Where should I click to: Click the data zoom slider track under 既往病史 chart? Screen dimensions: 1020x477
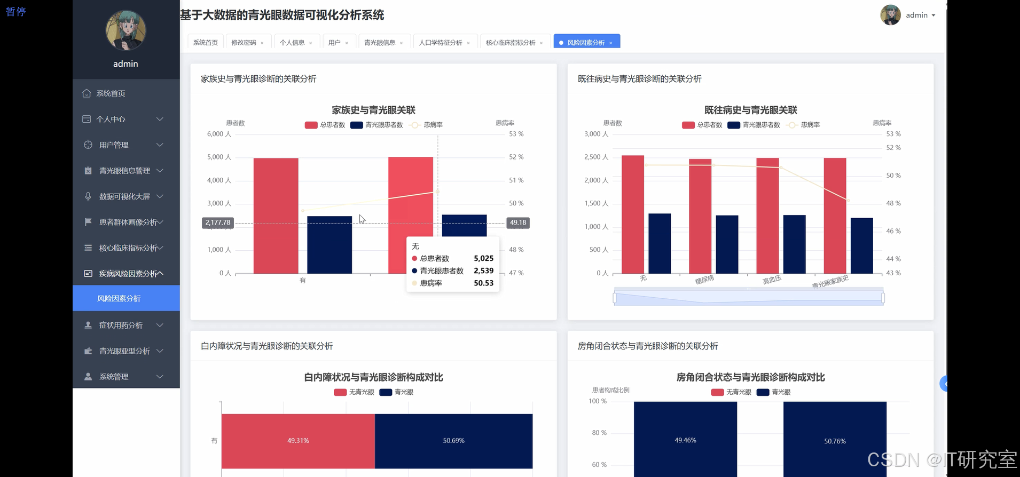[x=749, y=298]
